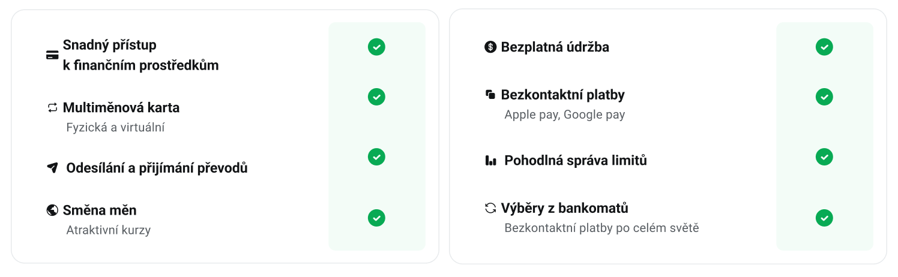
Task: Click the Fyzická a virtuální subtitle
Action: point(115,128)
